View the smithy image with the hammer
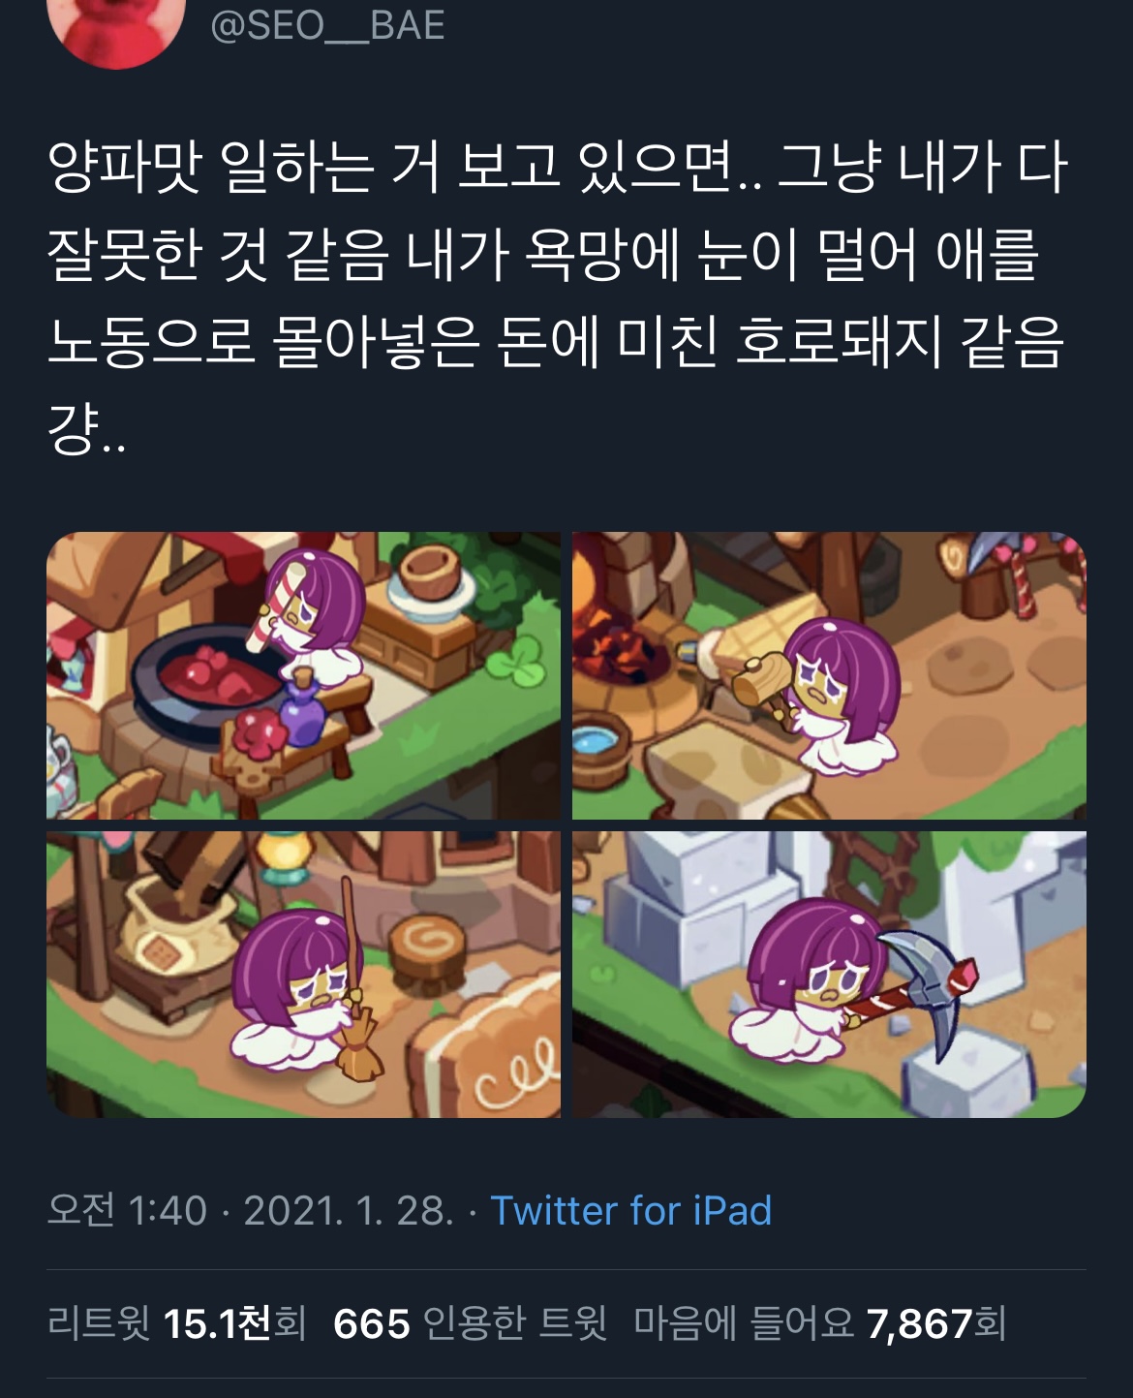 [829, 675]
